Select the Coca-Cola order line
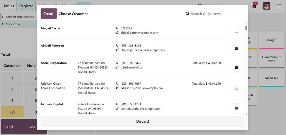The image size is (286, 135). [19, 24]
